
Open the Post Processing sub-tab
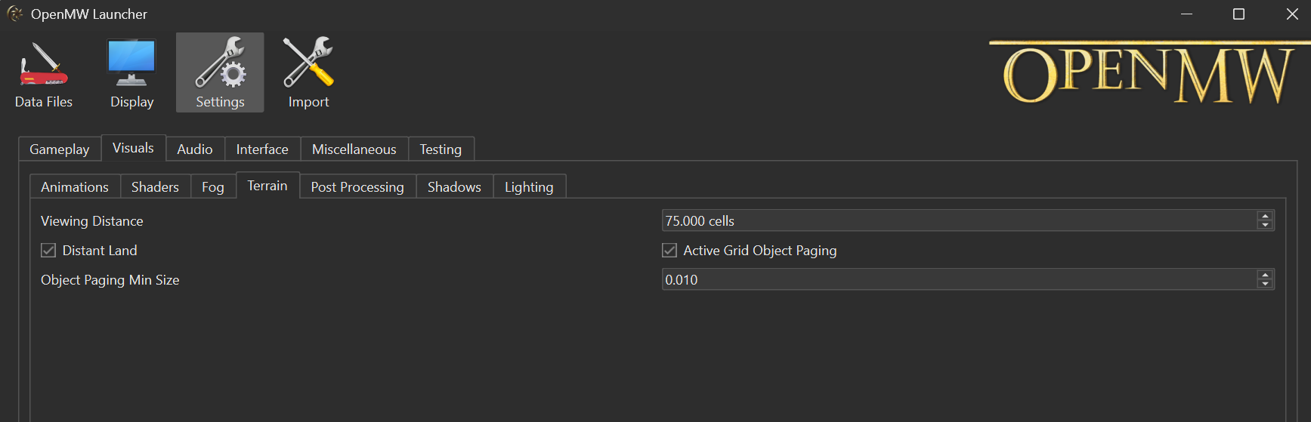(357, 187)
